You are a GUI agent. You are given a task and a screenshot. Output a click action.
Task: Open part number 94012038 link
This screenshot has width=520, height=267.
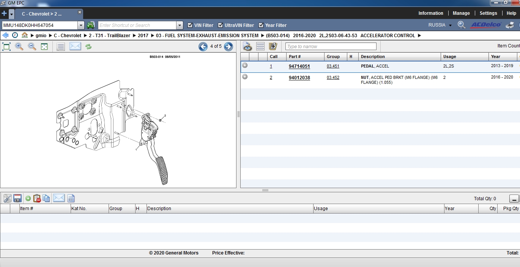299,78
